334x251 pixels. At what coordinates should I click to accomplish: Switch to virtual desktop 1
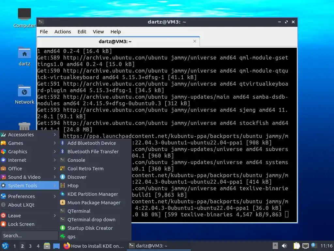(14, 246)
